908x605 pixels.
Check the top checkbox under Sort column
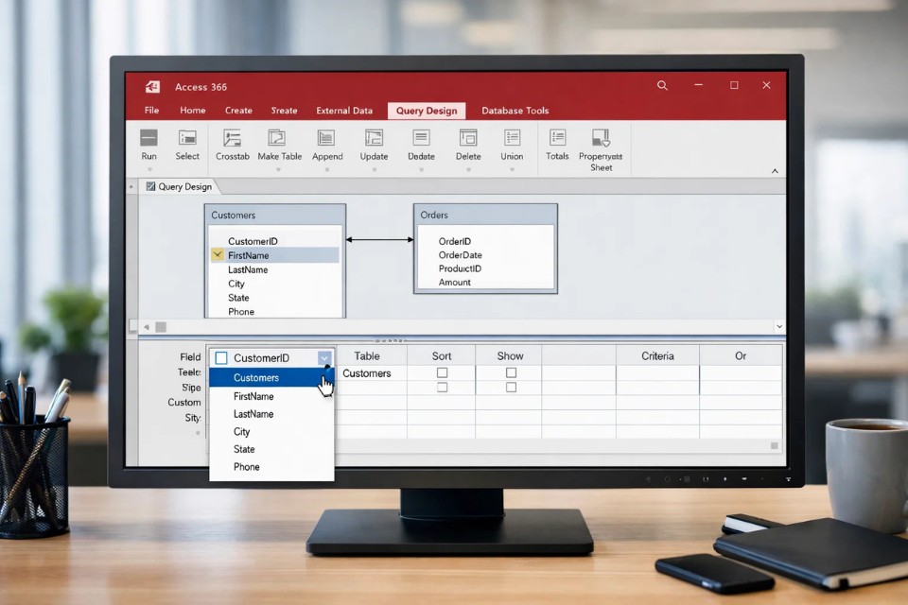coord(442,373)
